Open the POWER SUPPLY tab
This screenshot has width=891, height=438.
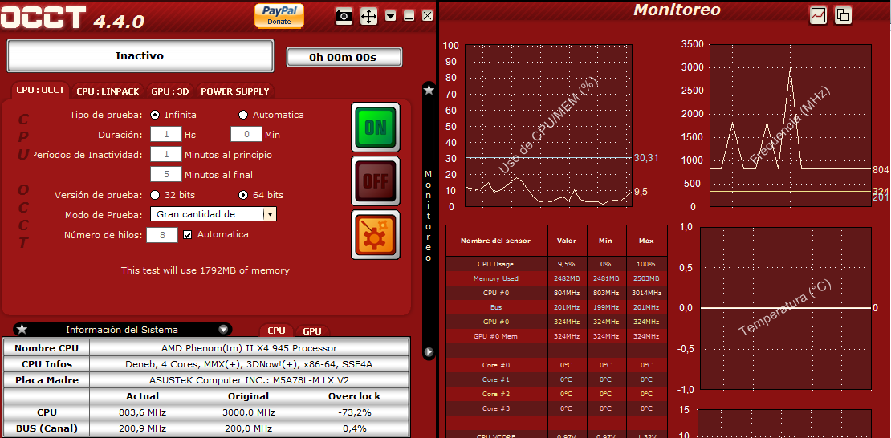tap(235, 91)
